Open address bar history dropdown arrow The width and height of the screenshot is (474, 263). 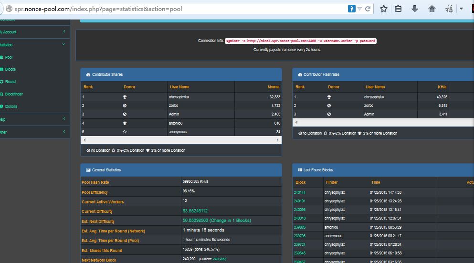(359, 9)
